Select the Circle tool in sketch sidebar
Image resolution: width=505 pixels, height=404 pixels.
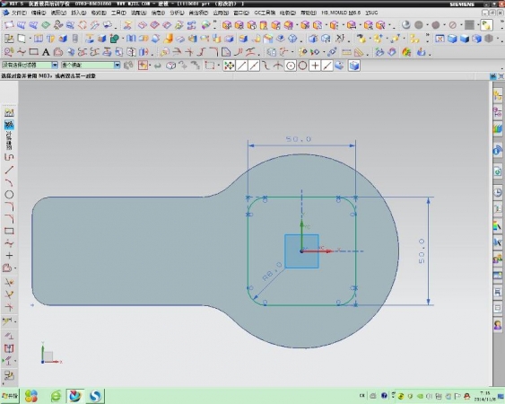[x=9, y=195]
